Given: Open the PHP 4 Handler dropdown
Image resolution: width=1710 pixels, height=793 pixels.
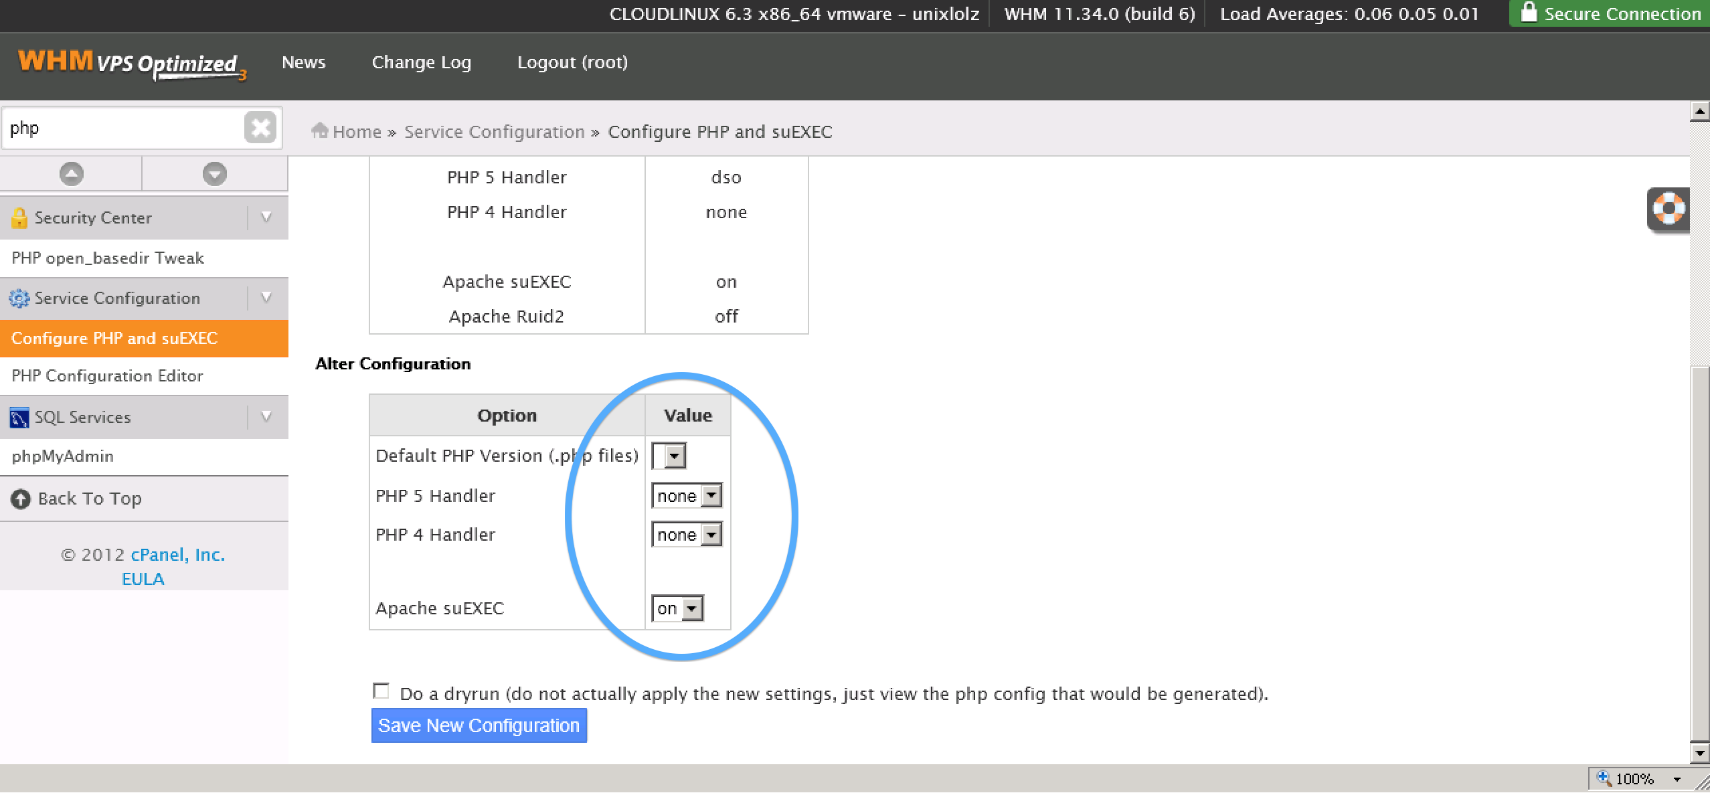Looking at the screenshot, I should tap(687, 535).
